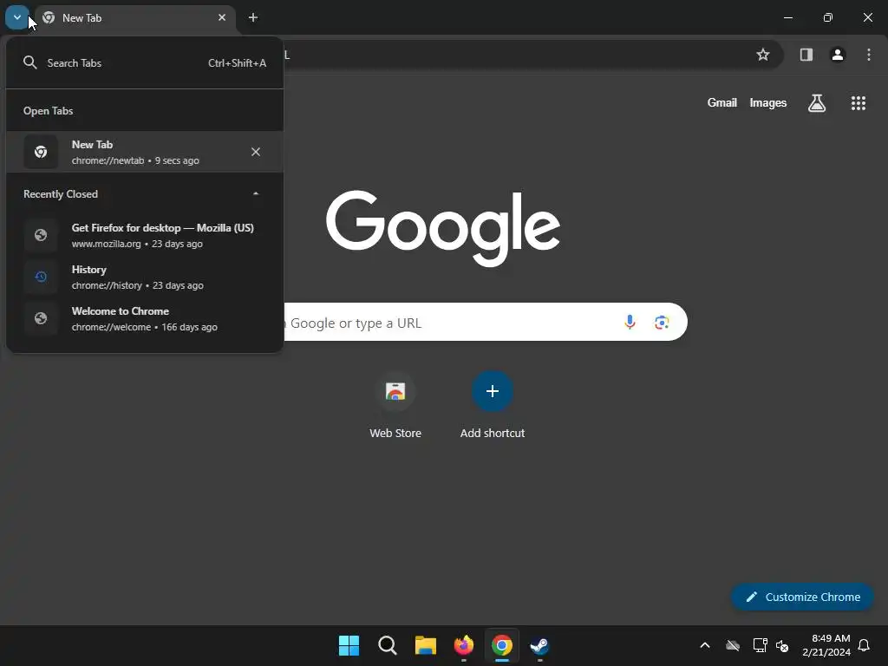This screenshot has width=888, height=666.
Task: Click the Customize Chrome button
Action: 802,597
